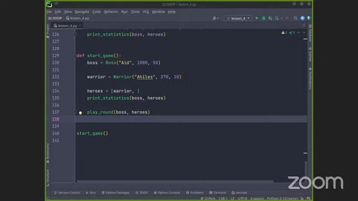Click the Profile run icon
Image resolution: width=358 pixels, height=201 pixels.
[277, 18]
